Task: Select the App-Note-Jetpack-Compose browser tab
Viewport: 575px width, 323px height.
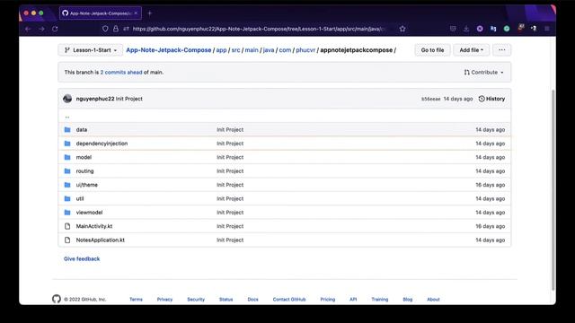Action: (x=100, y=13)
